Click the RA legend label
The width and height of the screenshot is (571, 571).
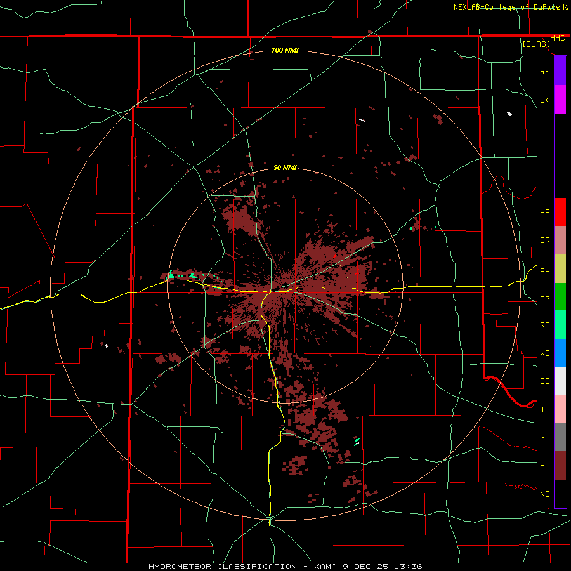(x=544, y=325)
